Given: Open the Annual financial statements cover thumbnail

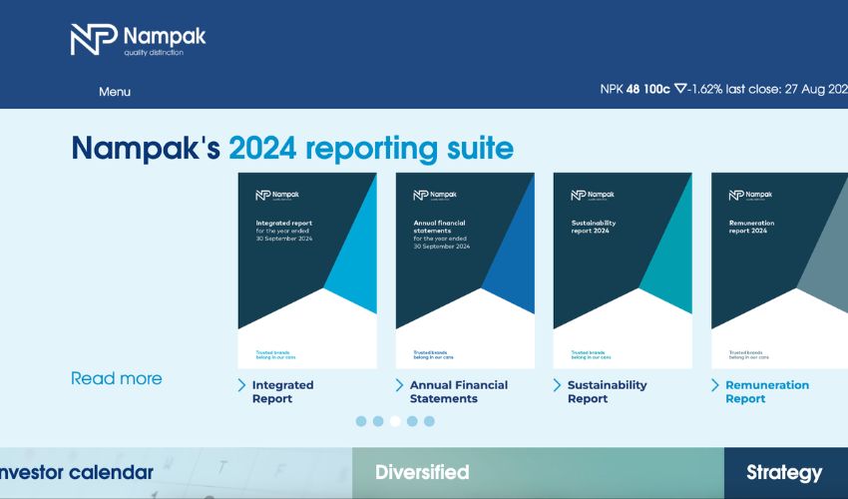Looking at the screenshot, I should (x=465, y=270).
